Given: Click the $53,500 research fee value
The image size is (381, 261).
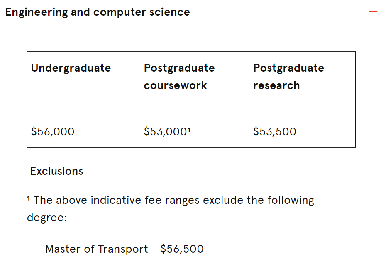Looking at the screenshot, I should point(275,132).
